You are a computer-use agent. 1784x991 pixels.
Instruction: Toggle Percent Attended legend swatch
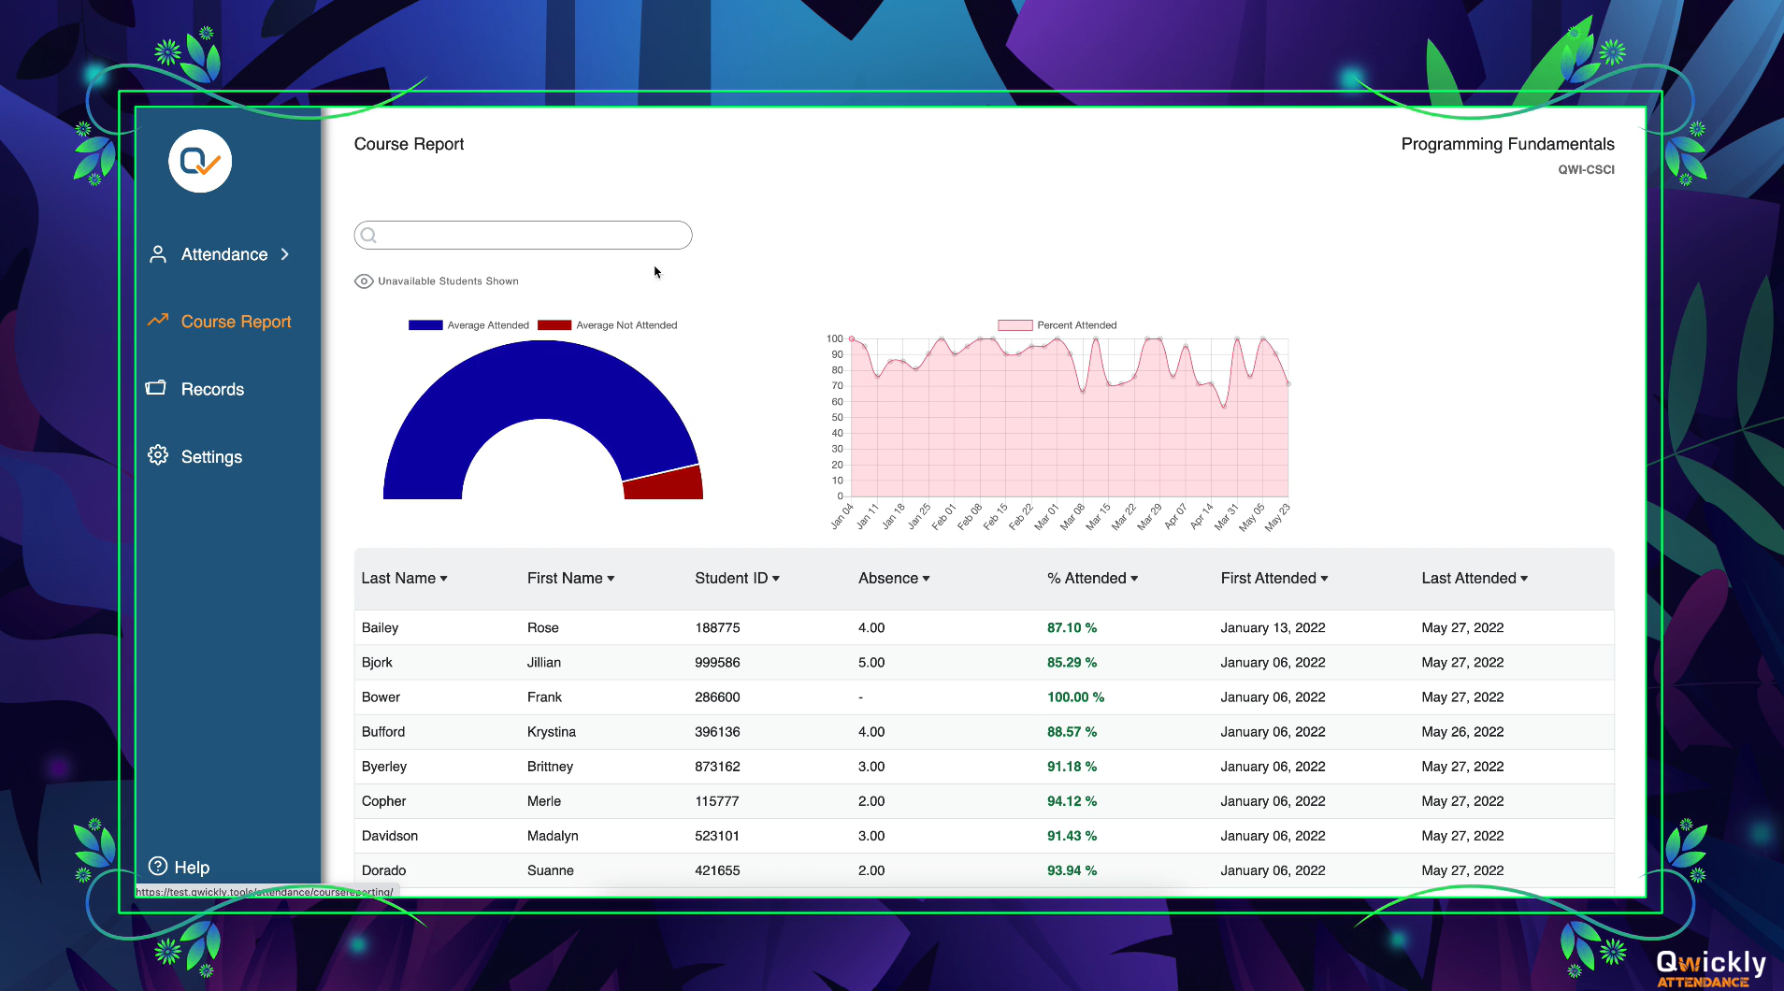[x=1014, y=325]
